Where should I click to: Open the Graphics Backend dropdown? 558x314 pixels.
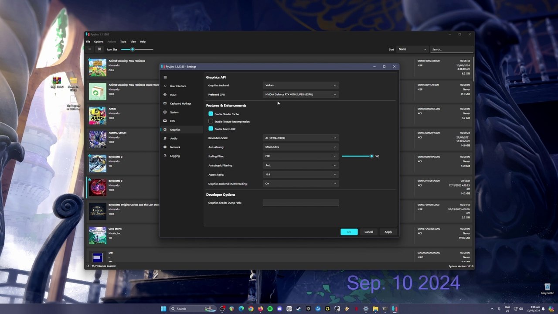301,85
